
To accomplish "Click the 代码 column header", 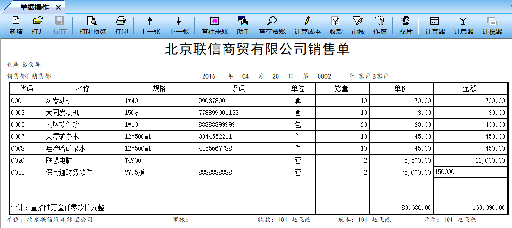I will [27, 88].
